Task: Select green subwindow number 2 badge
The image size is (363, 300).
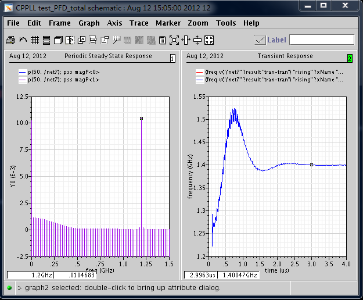Action: pyautogui.click(x=350, y=58)
